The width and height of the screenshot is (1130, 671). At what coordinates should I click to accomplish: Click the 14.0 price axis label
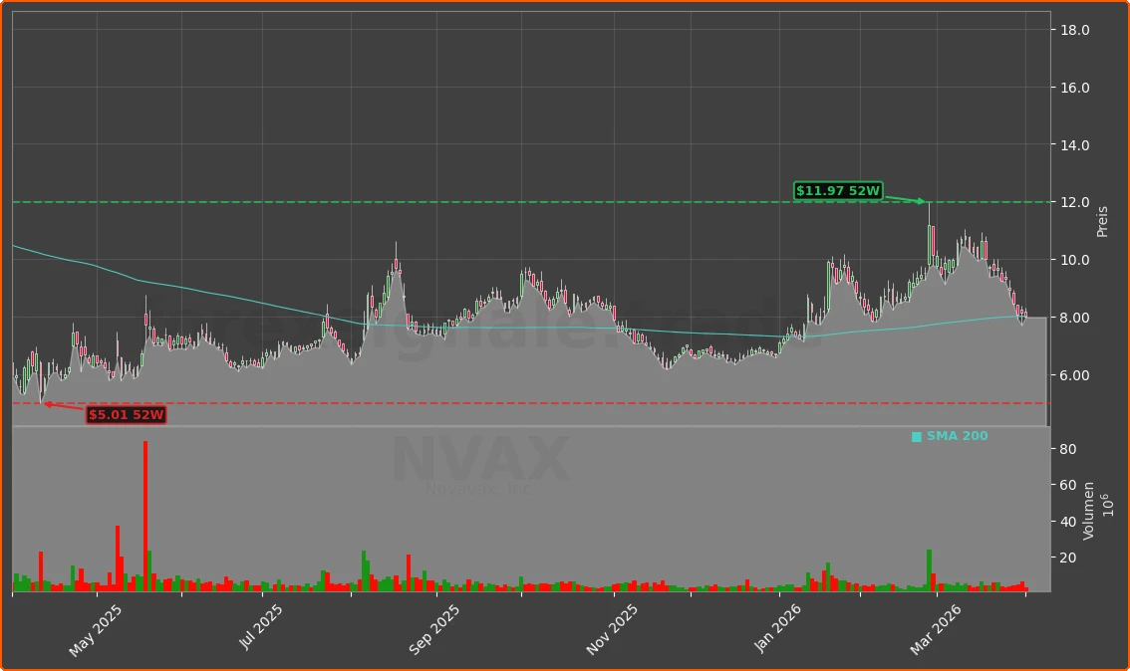(x=1074, y=144)
